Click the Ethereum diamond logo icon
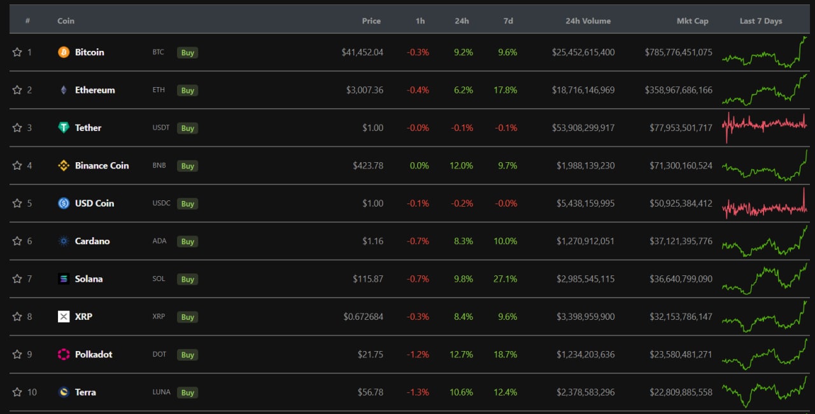Image resolution: width=815 pixels, height=414 pixels. pos(64,90)
